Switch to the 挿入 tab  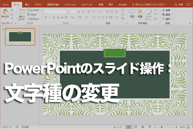pos(27,5)
